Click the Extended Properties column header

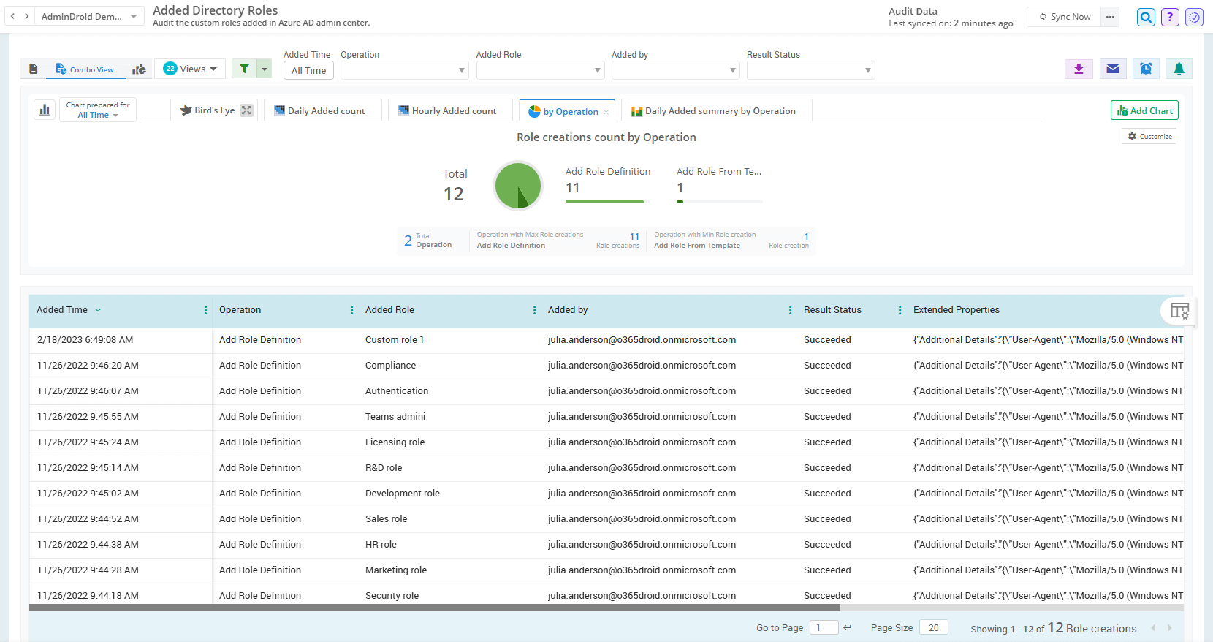[956, 310]
